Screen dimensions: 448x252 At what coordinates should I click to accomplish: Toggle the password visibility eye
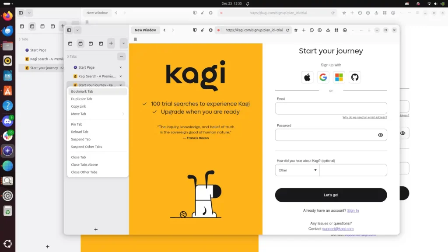pos(380,135)
